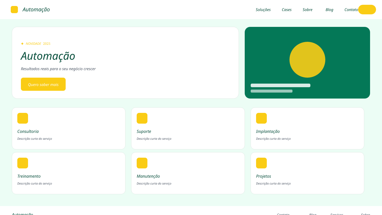Open the Manutenção service title

[148, 176]
